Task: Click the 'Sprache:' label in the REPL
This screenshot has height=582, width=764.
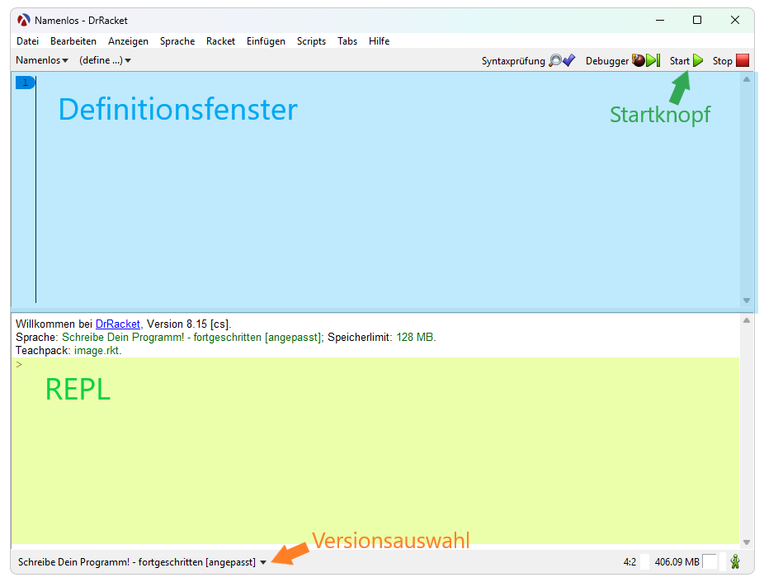Action: [37, 338]
